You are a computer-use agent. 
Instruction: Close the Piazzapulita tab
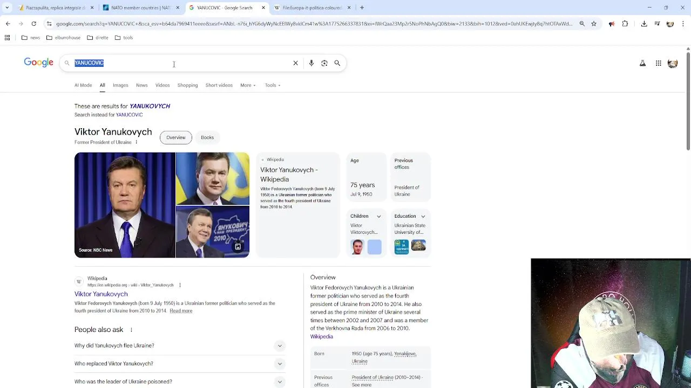tap(92, 8)
